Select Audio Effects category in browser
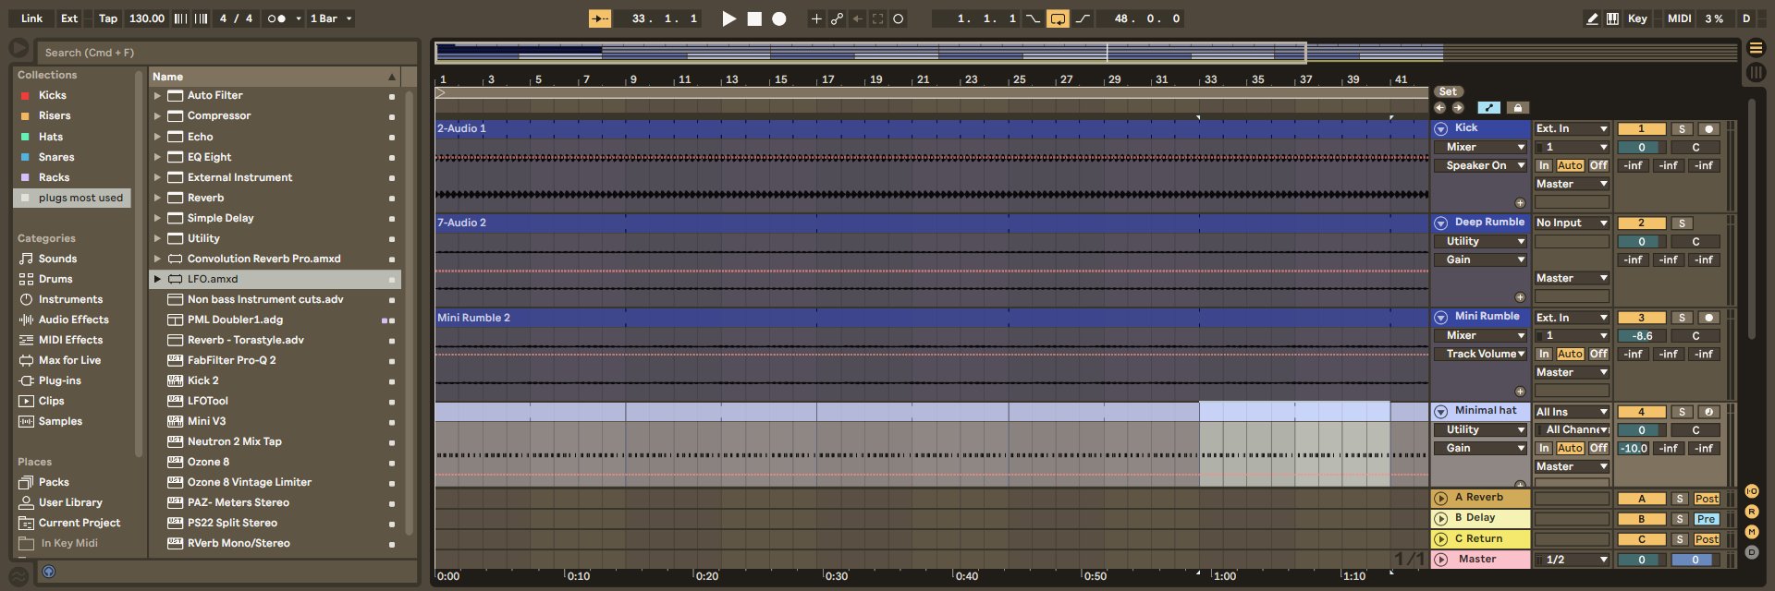 click(x=73, y=320)
